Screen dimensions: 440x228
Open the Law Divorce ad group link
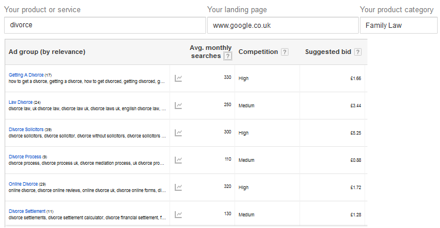[20, 102]
